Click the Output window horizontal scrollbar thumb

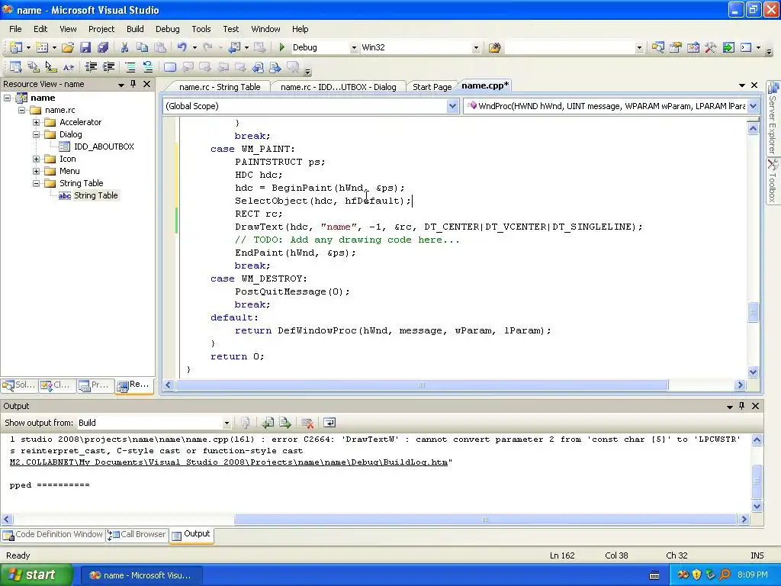485,519
